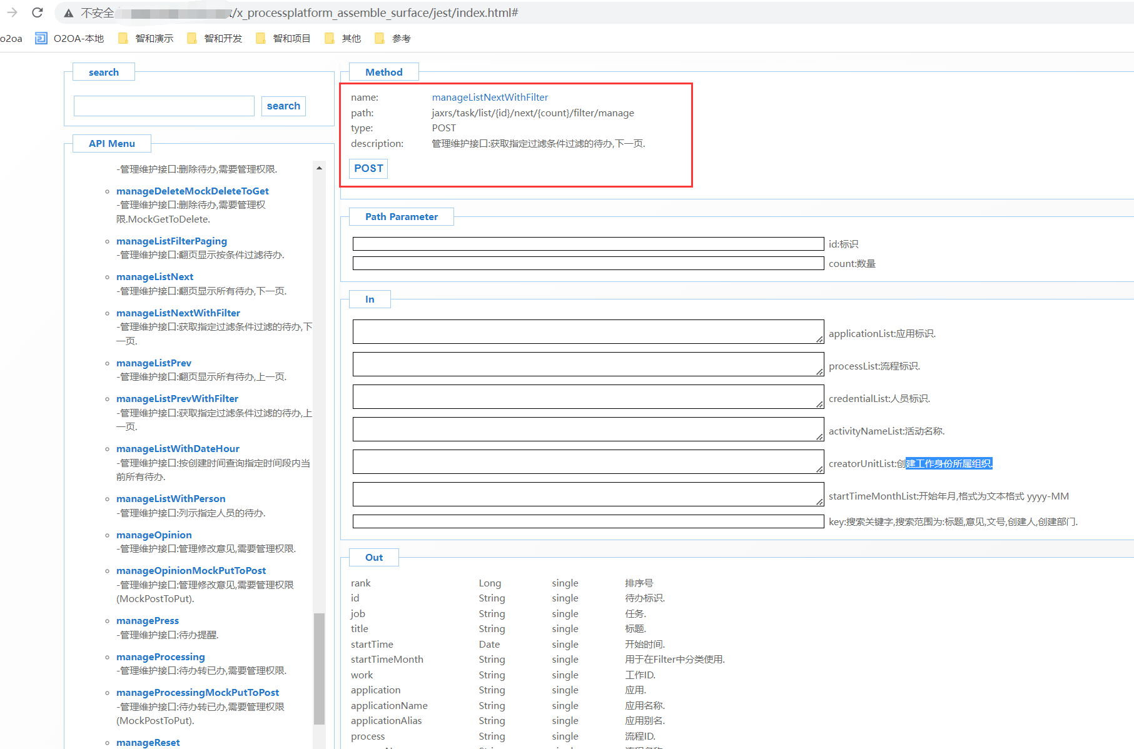Select manageListNextWithFilter in API menu
The width and height of the screenshot is (1134, 749).
pos(178,313)
